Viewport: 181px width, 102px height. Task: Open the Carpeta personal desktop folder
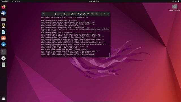[x=174, y=8]
